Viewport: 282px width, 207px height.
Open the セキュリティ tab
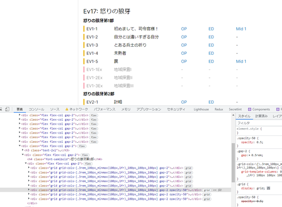(x=176, y=109)
